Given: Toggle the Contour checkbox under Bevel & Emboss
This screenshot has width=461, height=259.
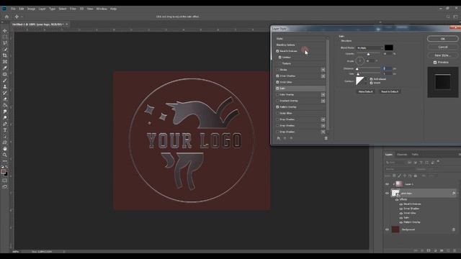Looking at the screenshot, I should (280, 58).
